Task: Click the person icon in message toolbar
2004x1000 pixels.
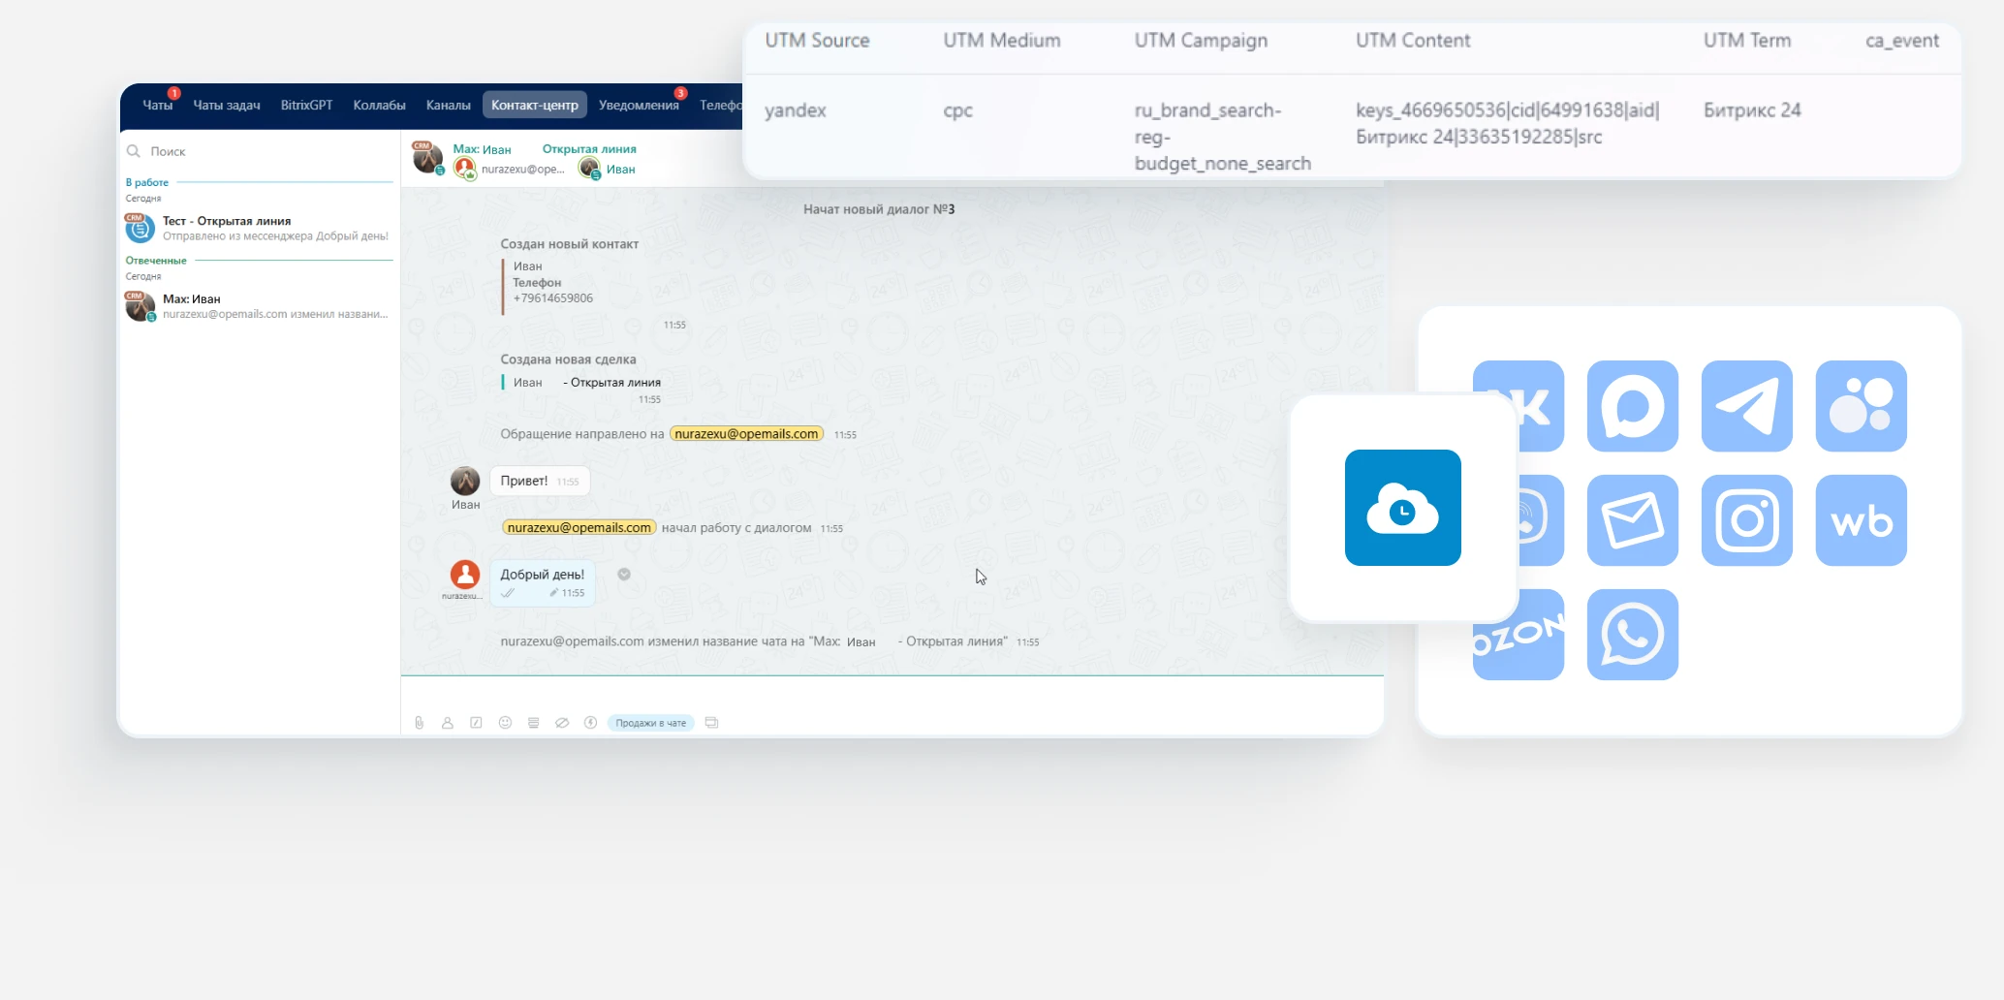Action: tap(448, 723)
